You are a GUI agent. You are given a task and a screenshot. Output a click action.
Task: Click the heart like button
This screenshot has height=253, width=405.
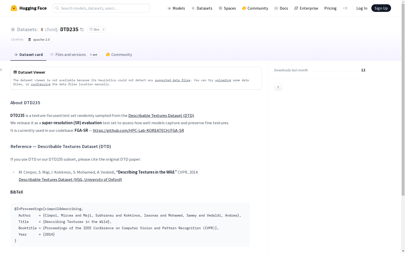pos(94,29)
